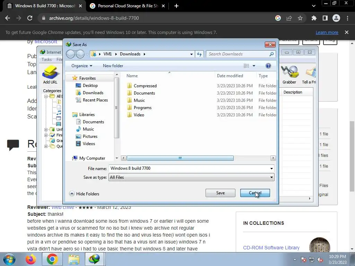Select the Programs folder
This screenshot has width=355, height=266.
142,108
